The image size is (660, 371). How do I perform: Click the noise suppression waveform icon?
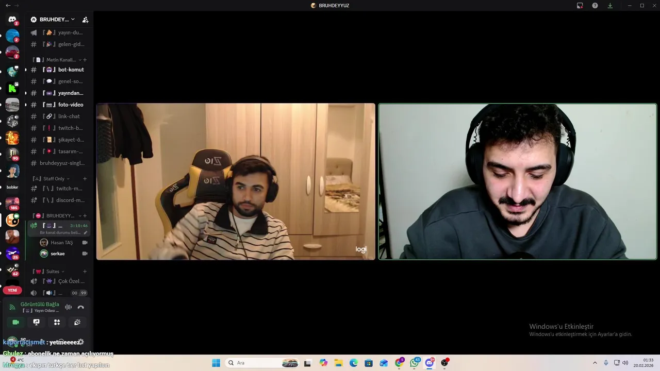coord(68,307)
